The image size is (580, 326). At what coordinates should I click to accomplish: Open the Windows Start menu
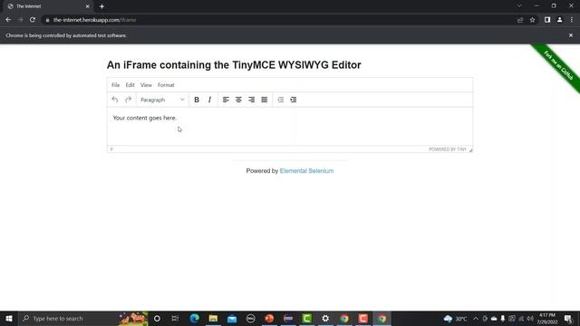pyautogui.click(x=9, y=318)
